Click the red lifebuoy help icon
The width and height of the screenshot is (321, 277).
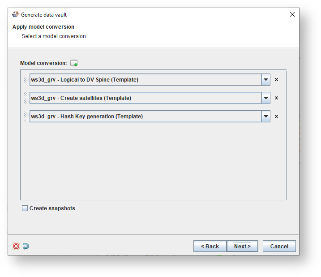tap(16, 246)
